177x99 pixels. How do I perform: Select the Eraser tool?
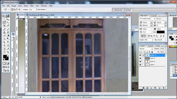pyautogui.click(x=4, y=35)
